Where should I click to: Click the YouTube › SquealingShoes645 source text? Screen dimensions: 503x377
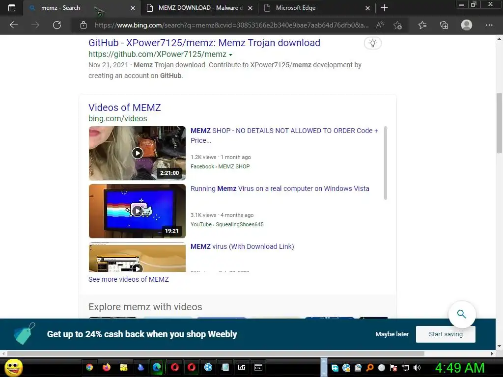pos(227,224)
